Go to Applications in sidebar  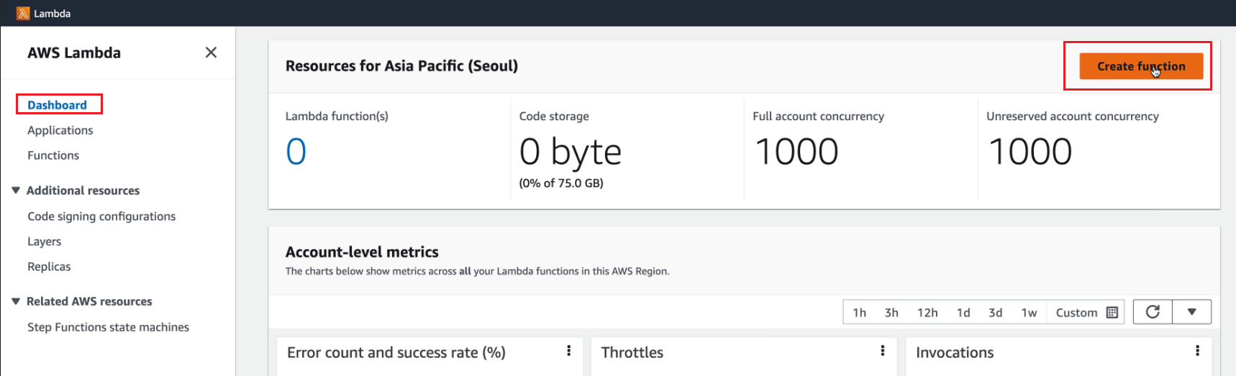[x=60, y=130]
